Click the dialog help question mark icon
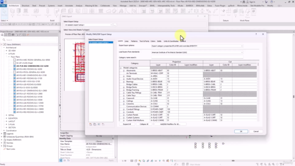 [x=256, y=34]
